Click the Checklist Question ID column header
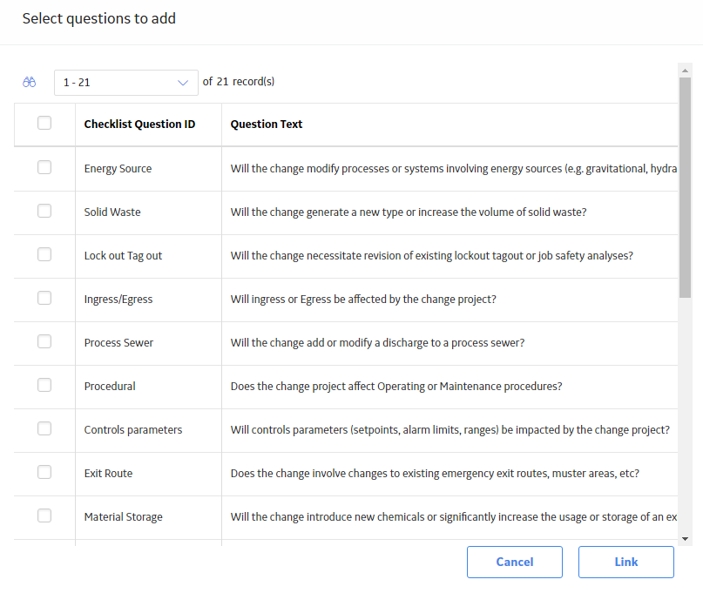 click(x=140, y=125)
